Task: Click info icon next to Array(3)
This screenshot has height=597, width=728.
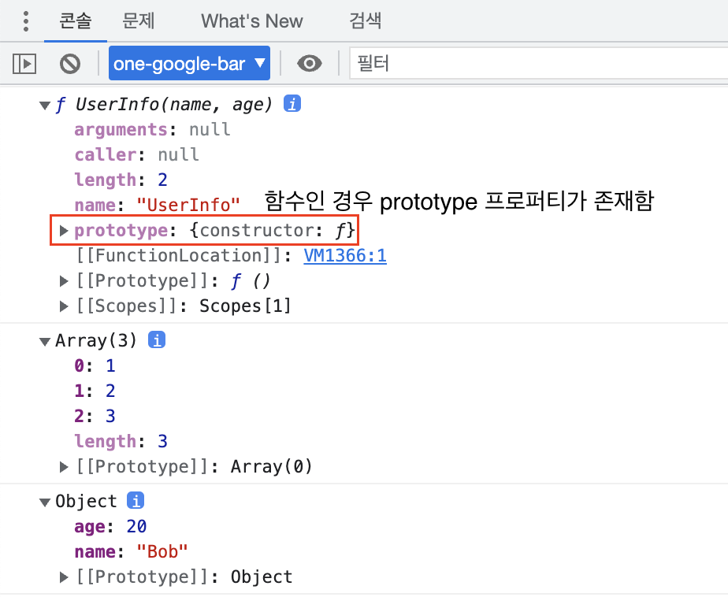Action: pos(157,340)
